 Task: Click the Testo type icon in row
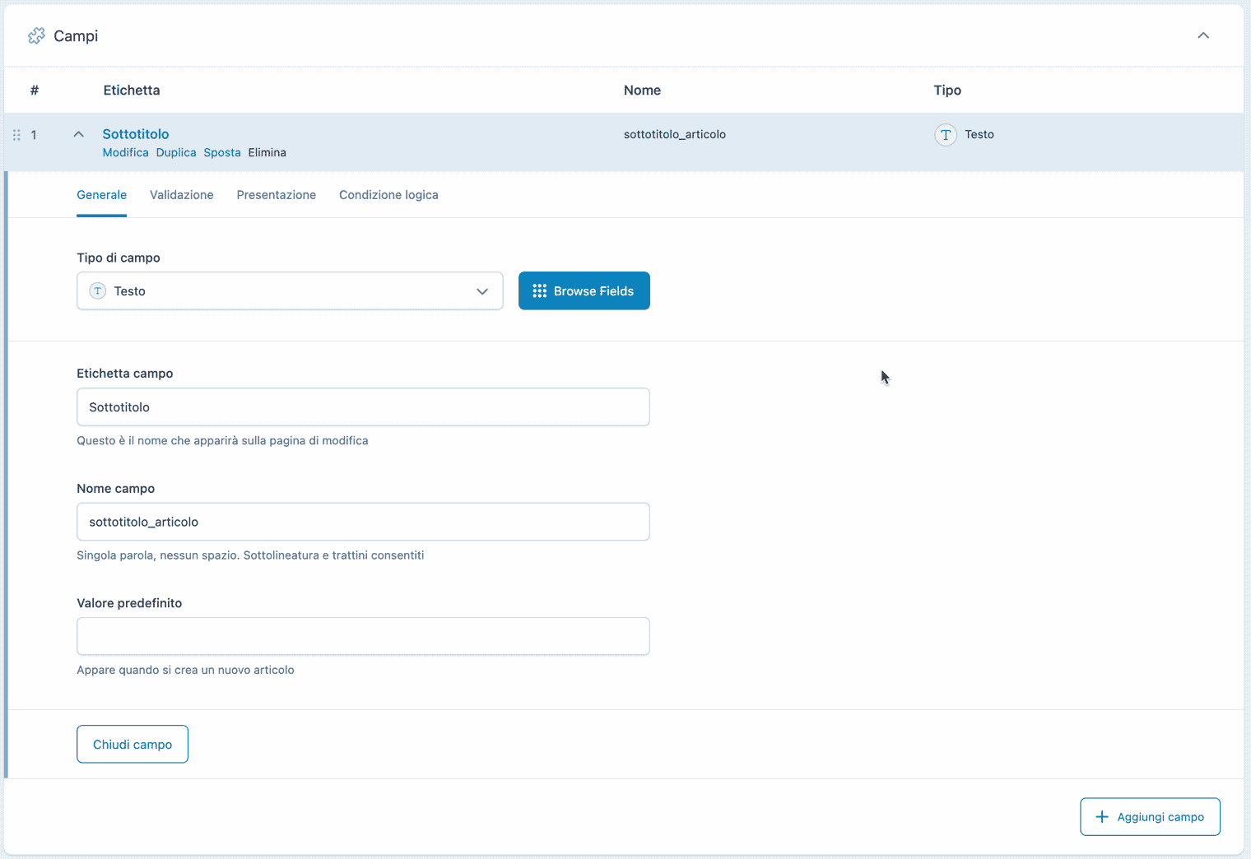946,134
